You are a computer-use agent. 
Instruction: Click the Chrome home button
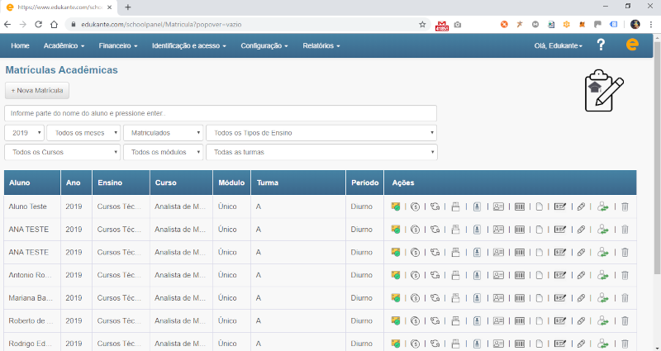[x=54, y=25]
